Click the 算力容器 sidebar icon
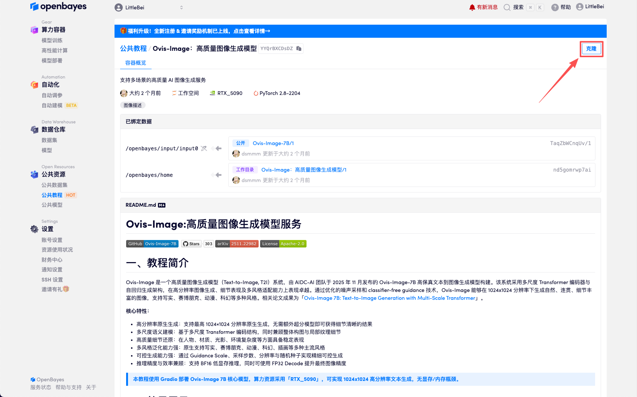The height and width of the screenshot is (397, 637). 34,30
